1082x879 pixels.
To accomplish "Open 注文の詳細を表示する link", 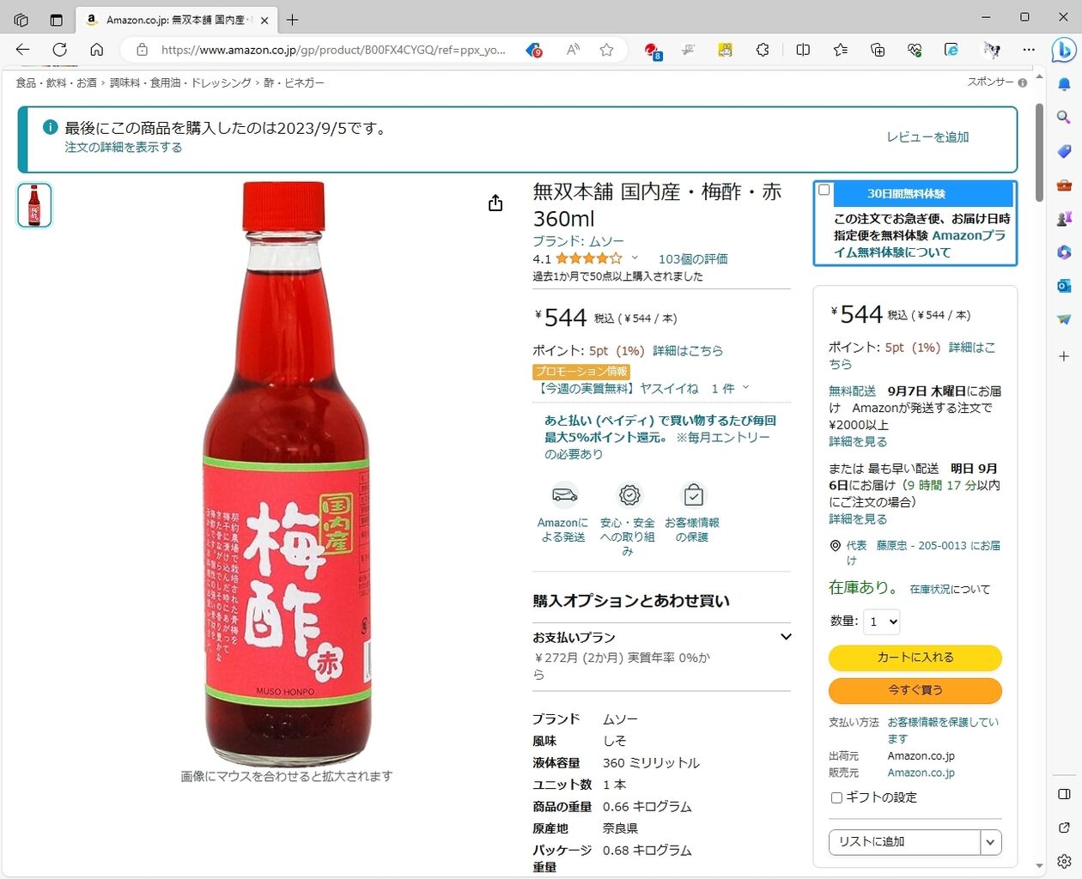I will pos(124,148).
